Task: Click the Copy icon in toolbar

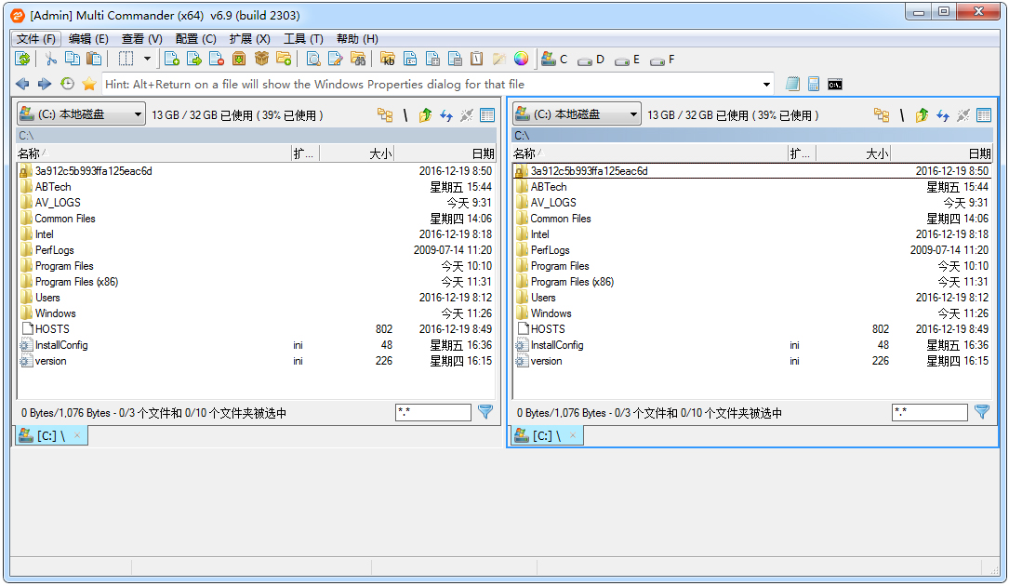Action: coord(73,60)
